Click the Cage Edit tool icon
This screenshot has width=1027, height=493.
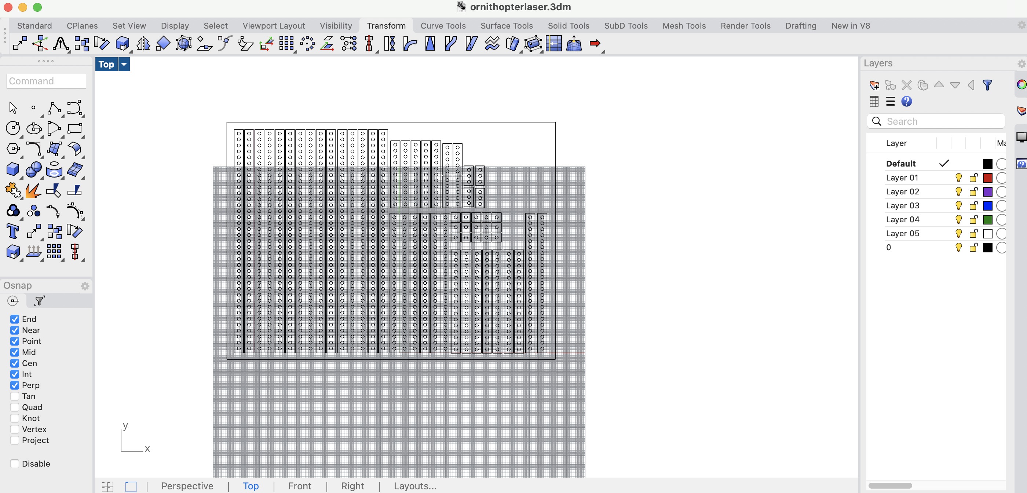pyautogui.click(x=533, y=43)
